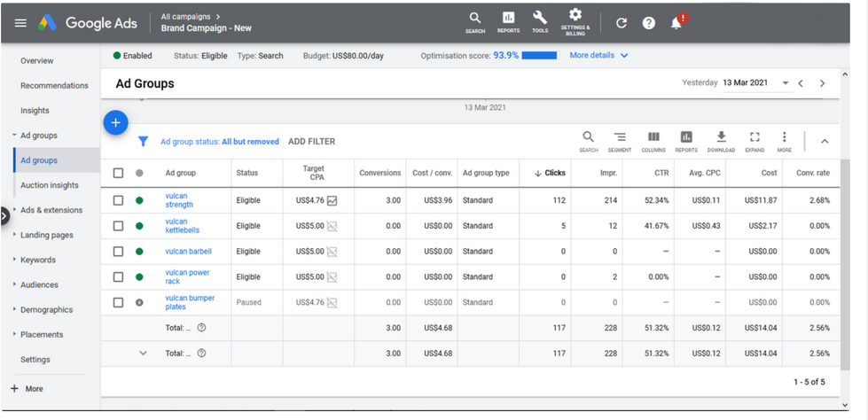
Task: Click the vertical page scrollbar
Action: pyautogui.click(x=845, y=265)
